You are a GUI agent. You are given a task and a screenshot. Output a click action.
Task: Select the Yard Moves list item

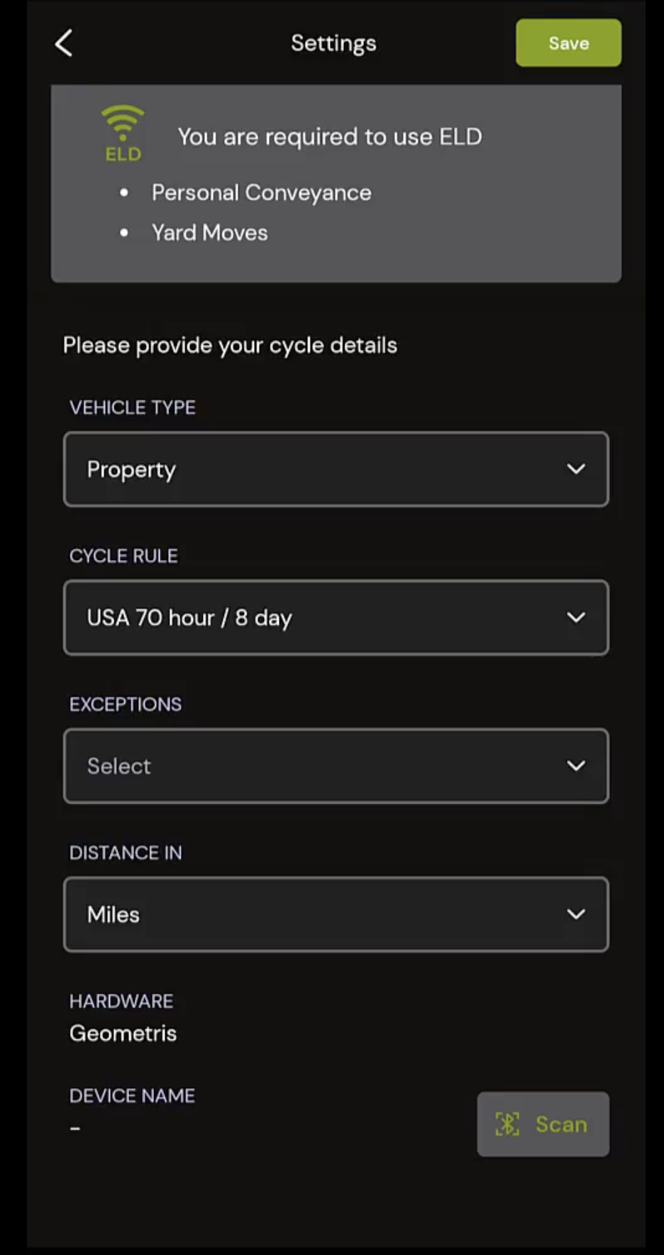click(x=210, y=232)
